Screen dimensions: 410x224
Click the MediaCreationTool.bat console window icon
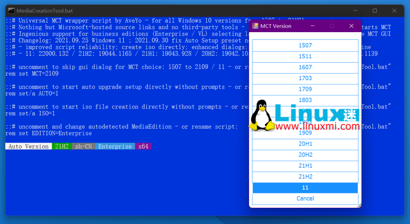[x=11, y=11]
